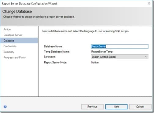154x113 pixels.
Task: Go to the Action wizard step
Action: coord(7,29)
